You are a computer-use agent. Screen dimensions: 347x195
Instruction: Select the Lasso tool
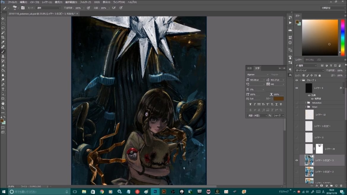coord(3,28)
